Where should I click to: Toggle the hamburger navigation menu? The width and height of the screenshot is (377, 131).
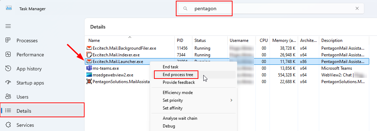point(8,26)
